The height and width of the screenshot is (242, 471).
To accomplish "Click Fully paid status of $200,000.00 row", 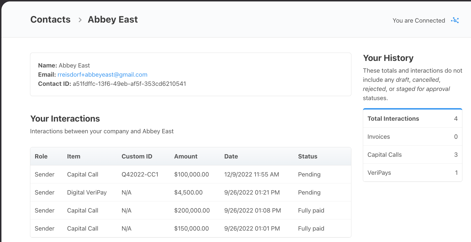I will (311, 211).
